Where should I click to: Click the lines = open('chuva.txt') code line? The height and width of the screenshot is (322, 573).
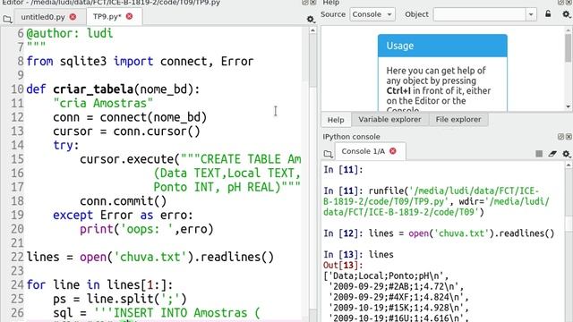click(150, 257)
